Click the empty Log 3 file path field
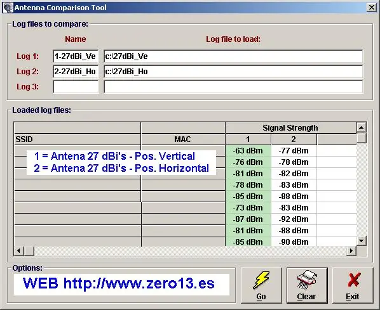Screen dimensions: 380x310 pos(233,87)
